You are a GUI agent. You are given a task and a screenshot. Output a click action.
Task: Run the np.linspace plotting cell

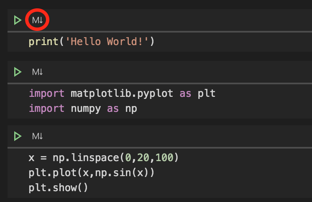(17, 136)
